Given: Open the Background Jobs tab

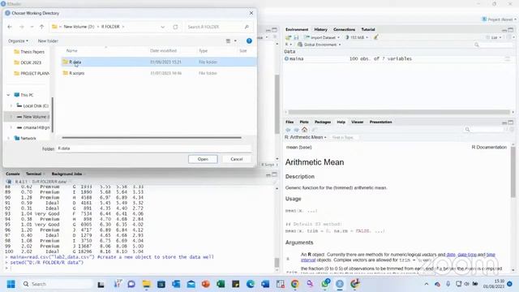Looking at the screenshot, I should 66,174.
